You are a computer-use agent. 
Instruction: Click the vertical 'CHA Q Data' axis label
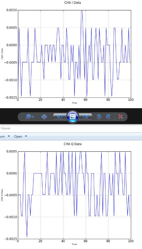[2, 195]
